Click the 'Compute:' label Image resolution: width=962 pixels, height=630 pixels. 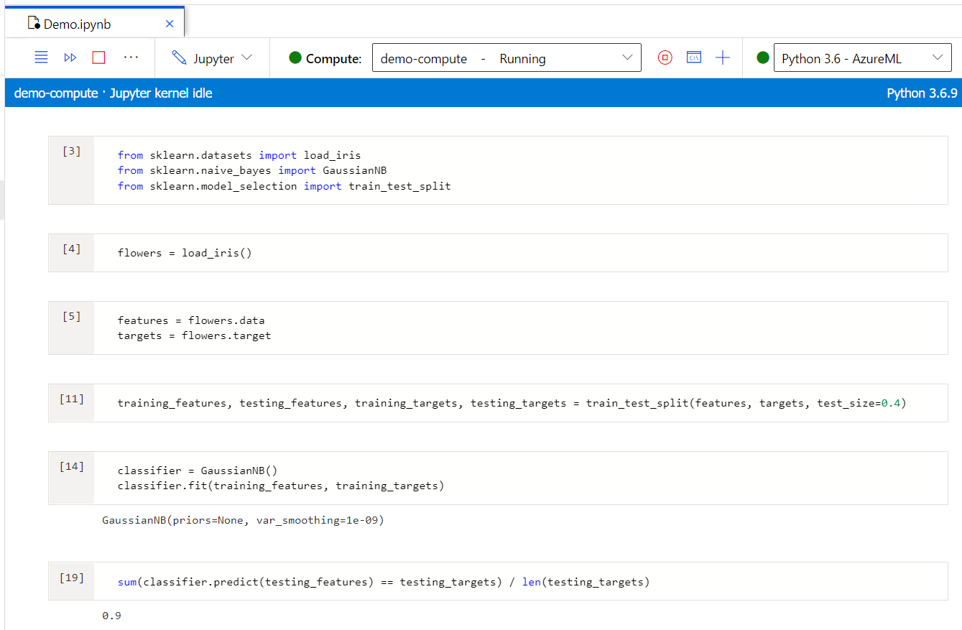coord(334,59)
